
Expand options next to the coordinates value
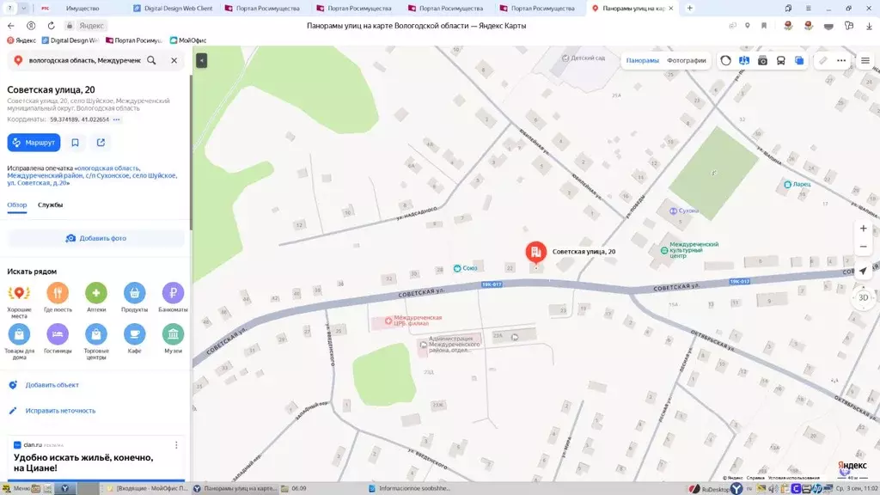click(x=116, y=120)
